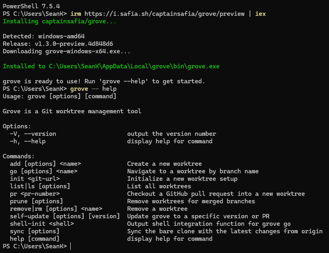This screenshot has width=329, height=253.
Task: Click the 'go [options] <name>' command entry
Action: pyautogui.click(x=43, y=171)
